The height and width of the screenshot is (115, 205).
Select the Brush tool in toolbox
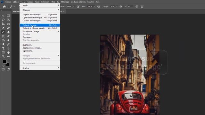pos(3,32)
